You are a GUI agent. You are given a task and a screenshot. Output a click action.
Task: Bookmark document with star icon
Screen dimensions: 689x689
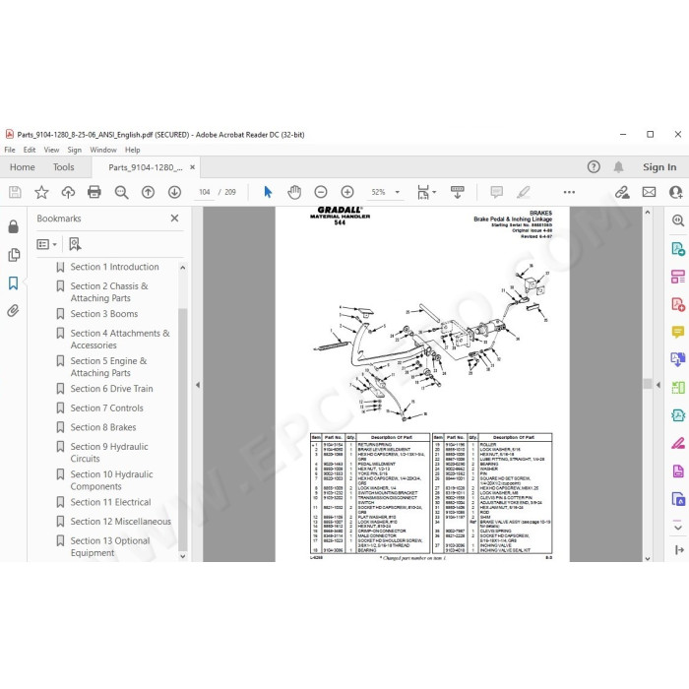41,192
